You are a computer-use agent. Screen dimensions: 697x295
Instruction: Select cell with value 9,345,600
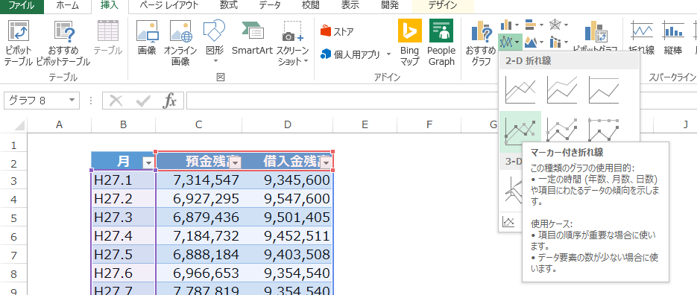point(288,180)
